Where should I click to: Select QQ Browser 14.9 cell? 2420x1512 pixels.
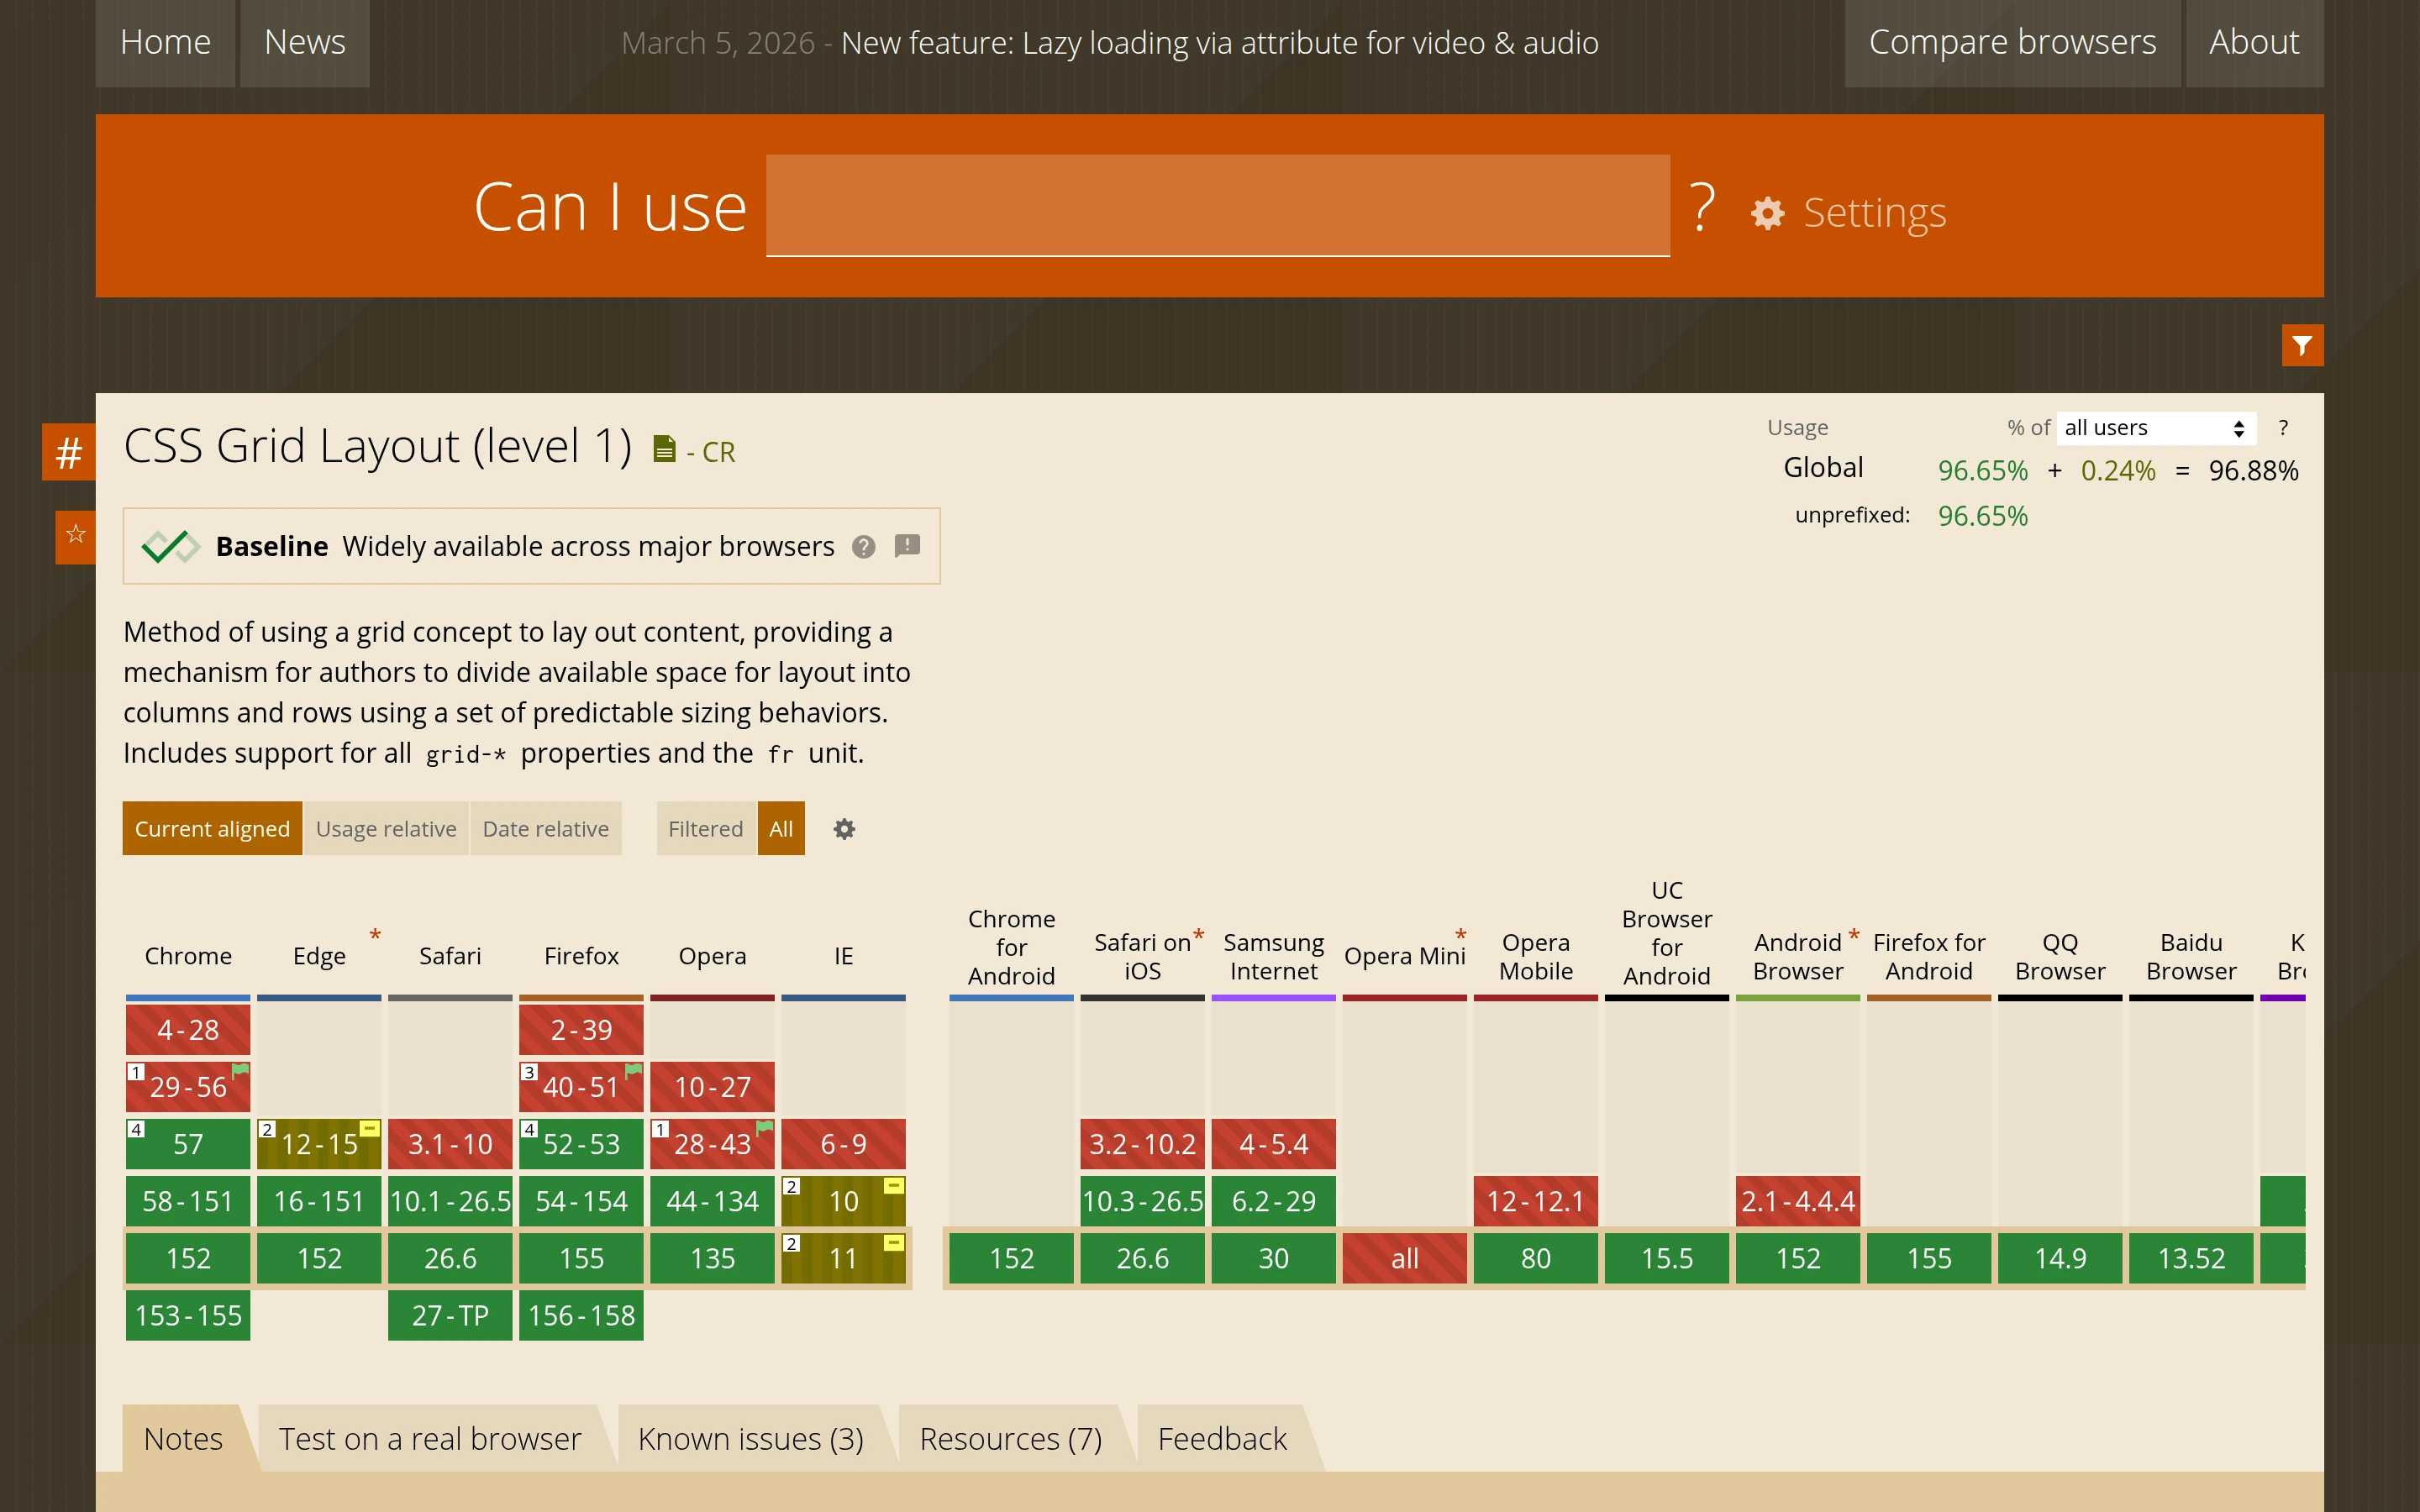(x=2059, y=1258)
